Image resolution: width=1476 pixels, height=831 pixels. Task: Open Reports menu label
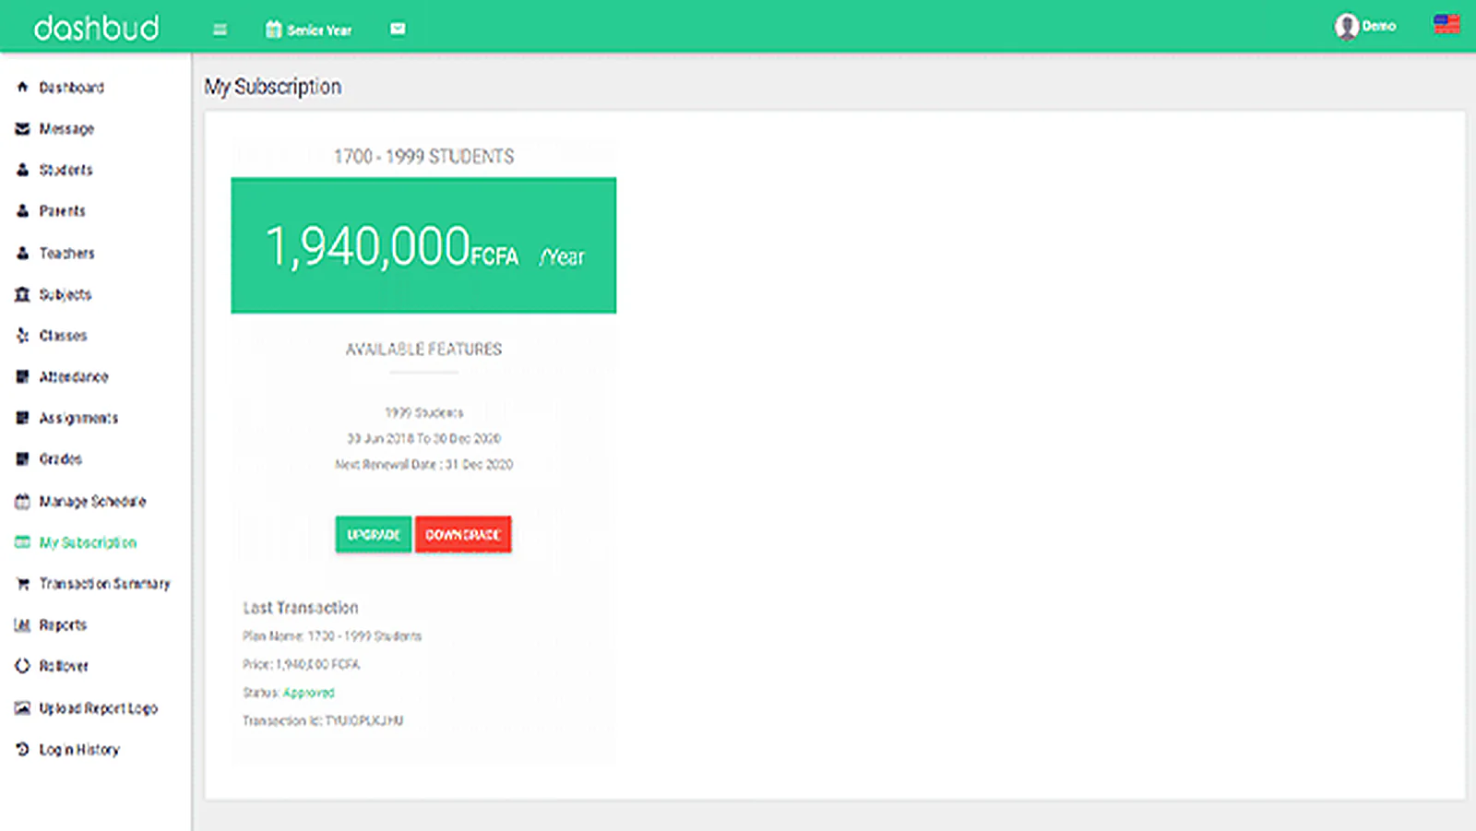click(x=63, y=624)
